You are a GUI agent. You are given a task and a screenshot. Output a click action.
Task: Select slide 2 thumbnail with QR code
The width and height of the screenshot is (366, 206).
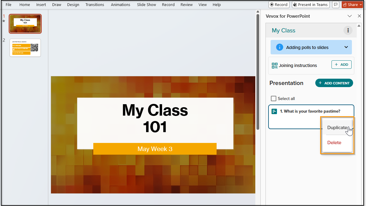25,48
